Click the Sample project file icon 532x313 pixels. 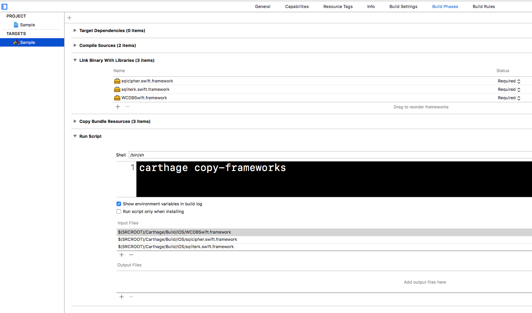tap(16, 25)
